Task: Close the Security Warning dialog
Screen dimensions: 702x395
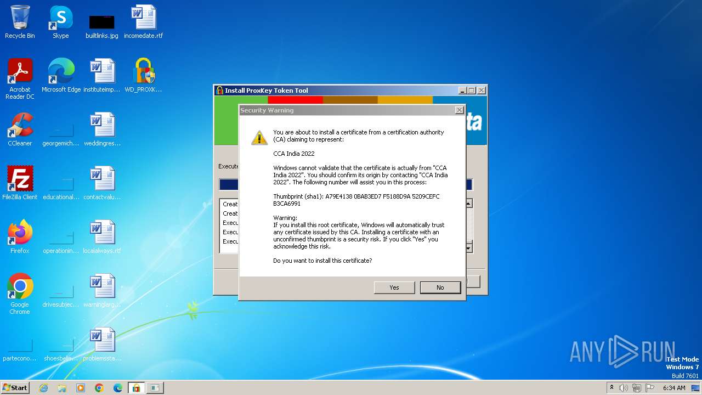Action: (x=460, y=110)
